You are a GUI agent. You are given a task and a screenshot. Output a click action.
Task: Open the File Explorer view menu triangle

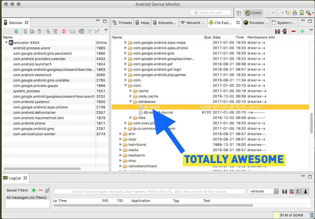click(311, 30)
